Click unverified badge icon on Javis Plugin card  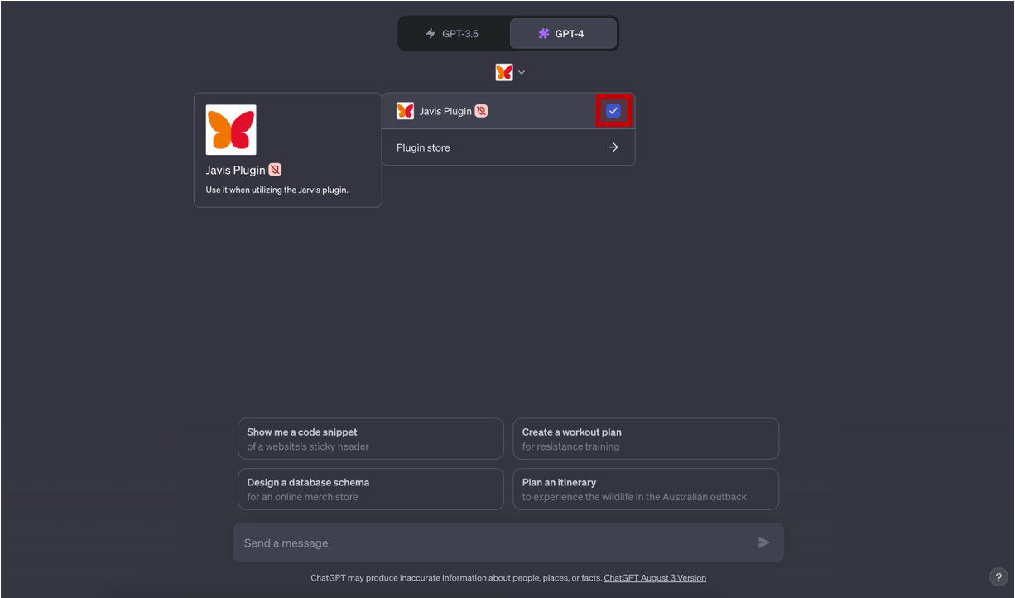coord(275,170)
